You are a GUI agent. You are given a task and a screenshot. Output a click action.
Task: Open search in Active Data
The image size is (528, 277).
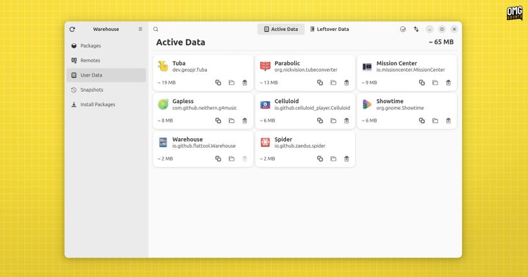[x=156, y=30]
